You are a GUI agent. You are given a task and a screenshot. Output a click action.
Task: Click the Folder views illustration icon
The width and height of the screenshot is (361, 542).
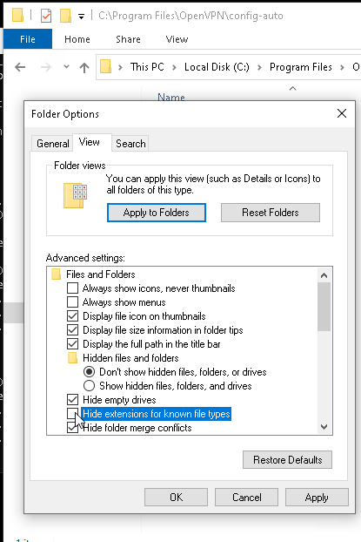[75, 195]
